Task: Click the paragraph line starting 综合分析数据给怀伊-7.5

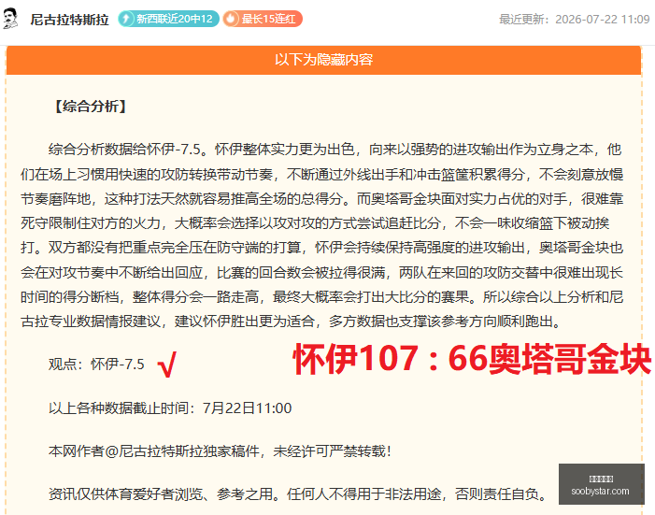Action: coord(335,150)
